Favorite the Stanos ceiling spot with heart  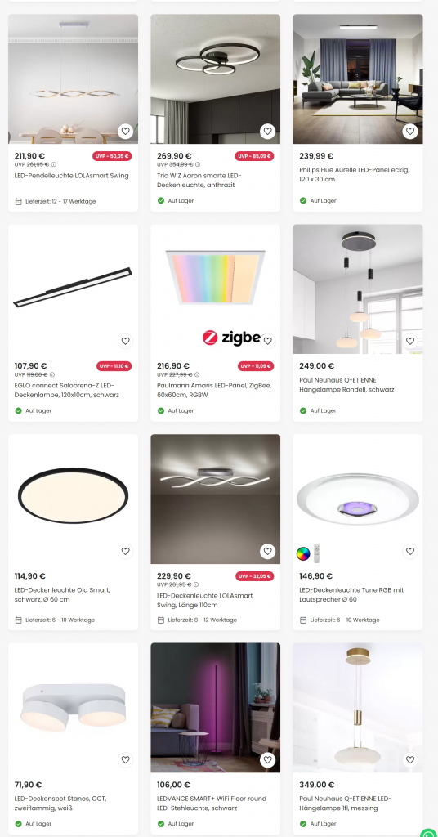pyautogui.click(x=125, y=759)
